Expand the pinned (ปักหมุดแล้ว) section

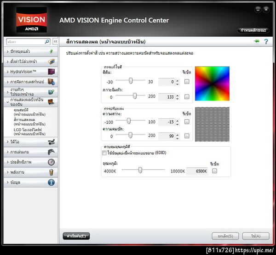pyautogui.click(x=31, y=52)
